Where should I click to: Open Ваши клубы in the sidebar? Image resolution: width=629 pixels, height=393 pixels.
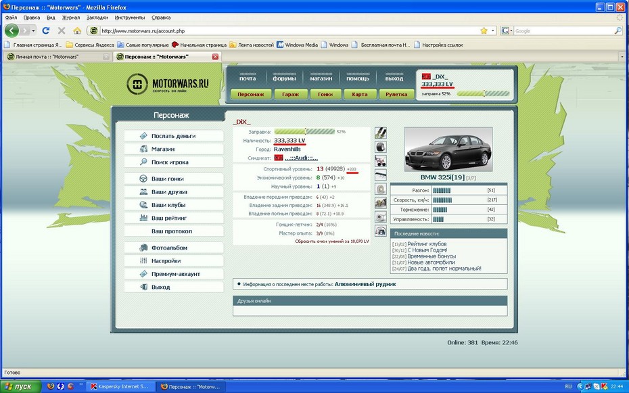tap(174, 205)
